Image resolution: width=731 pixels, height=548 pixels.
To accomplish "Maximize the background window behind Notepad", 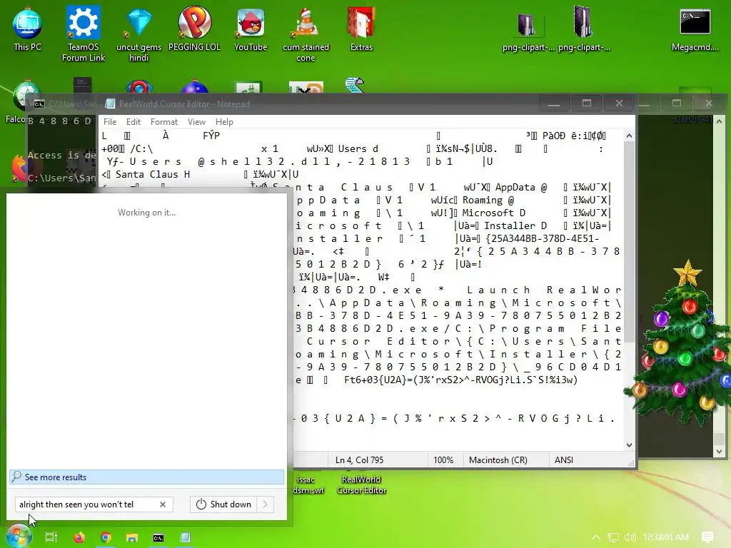I will click(x=677, y=103).
